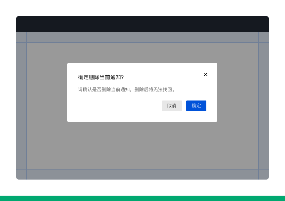Cancel deleting the current notification

pos(172,106)
